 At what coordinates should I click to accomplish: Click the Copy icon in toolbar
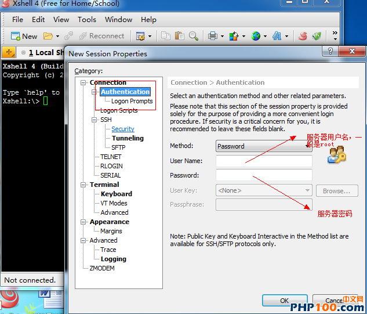[x=166, y=36]
